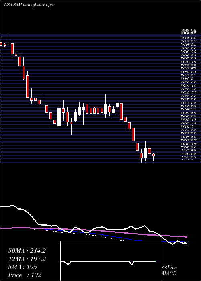Image resolution: width=201 pixels, height=281 pixels.
Task: Click the USA SAM chart title
Action: tap(29, 5)
